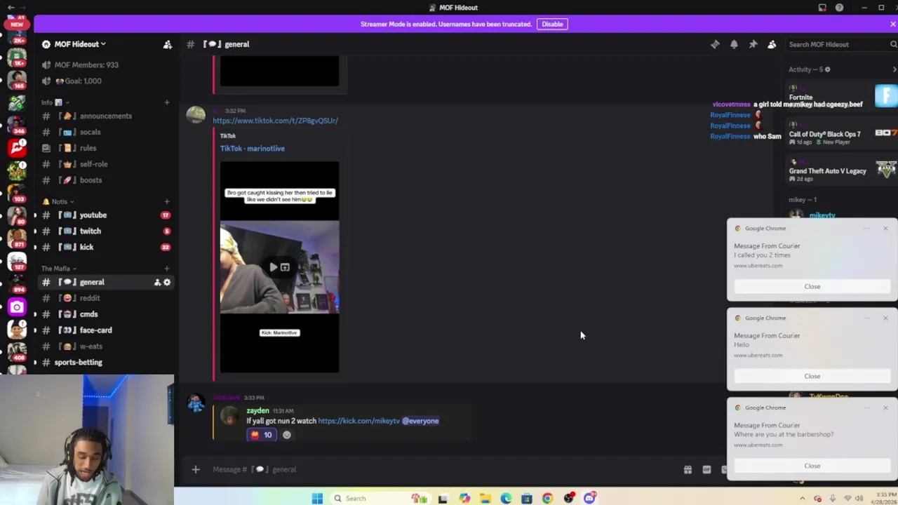Open the Windows Start menu
Screen dimensions: 898x505
tap(317, 499)
